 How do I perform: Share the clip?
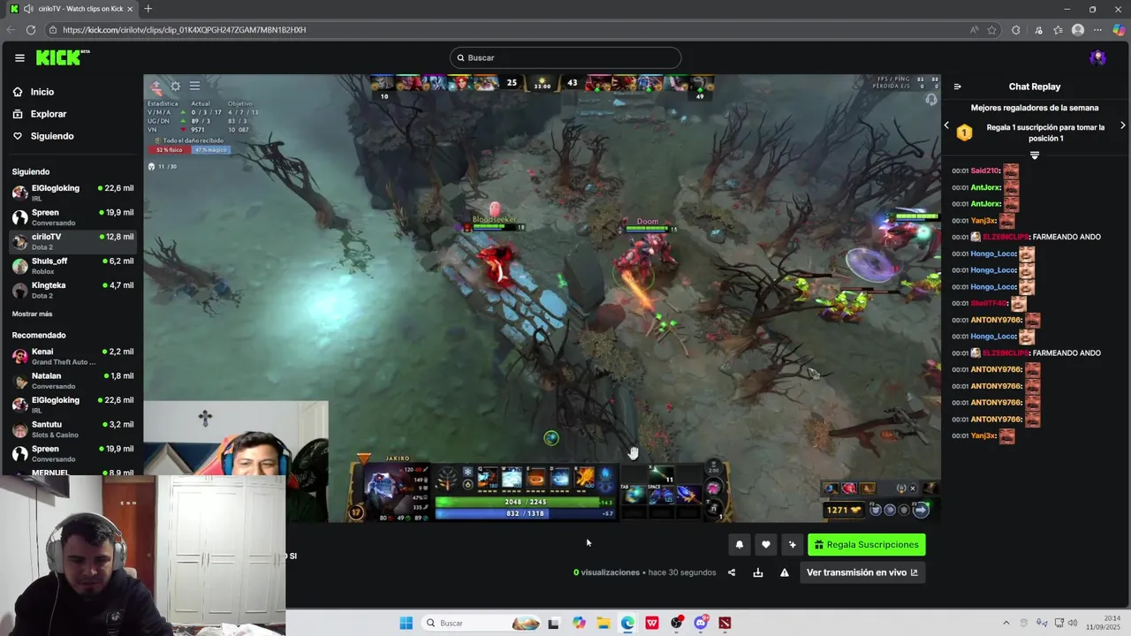[732, 572]
